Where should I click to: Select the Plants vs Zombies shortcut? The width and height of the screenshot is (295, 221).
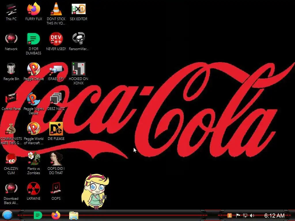33,159
